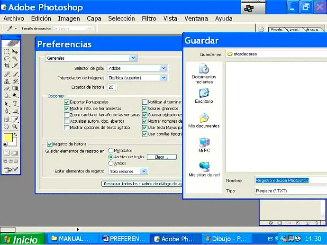The height and width of the screenshot is (245, 327).
Task: Swap foreground and background colors
Action: (x=15, y=135)
